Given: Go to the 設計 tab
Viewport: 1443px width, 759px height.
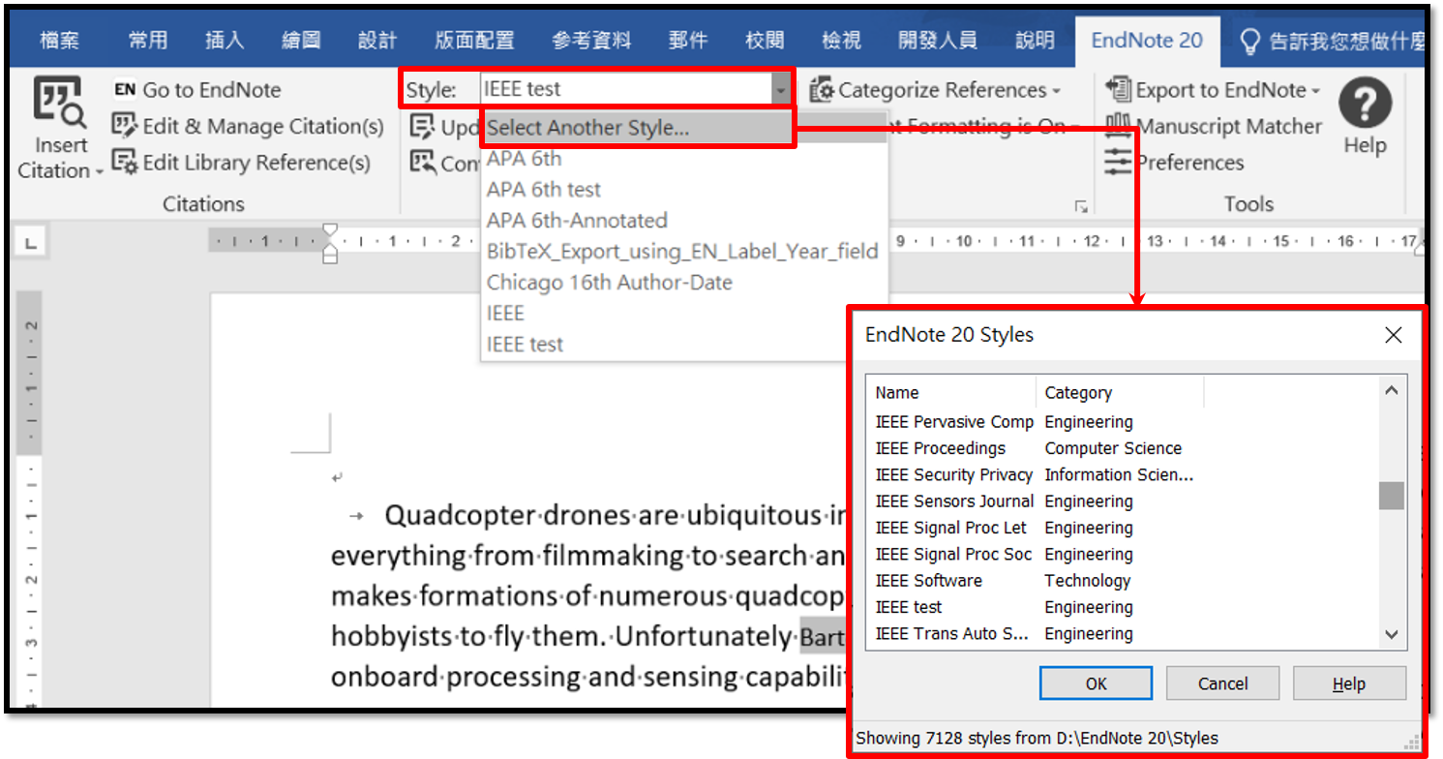Looking at the screenshot, I should tap(376, 41).
